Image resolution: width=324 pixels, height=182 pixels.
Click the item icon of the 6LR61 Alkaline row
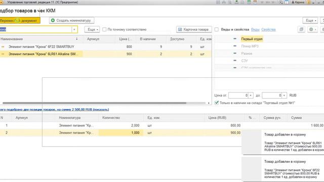[x=3, y=54]
